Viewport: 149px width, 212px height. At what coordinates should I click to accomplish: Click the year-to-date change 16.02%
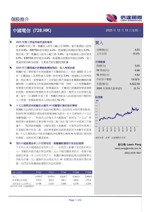135,79
